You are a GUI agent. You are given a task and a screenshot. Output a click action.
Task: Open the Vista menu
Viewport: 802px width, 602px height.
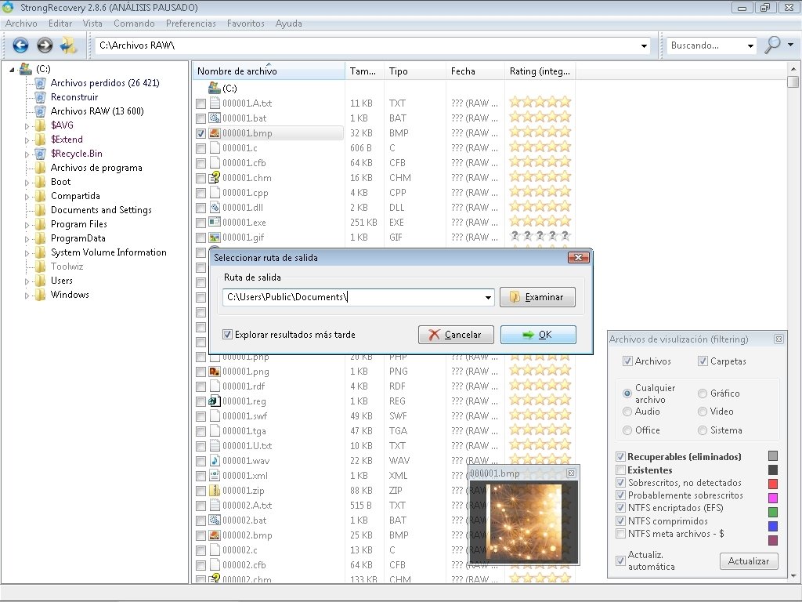click(92, 24)
